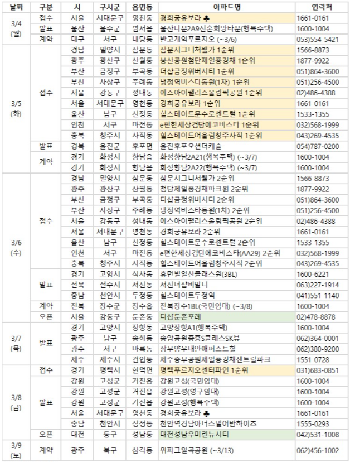The width and height of the screenshot is (350, 462).
Task: Click the 삼각동 district cell
Action: tap(142, 450)
